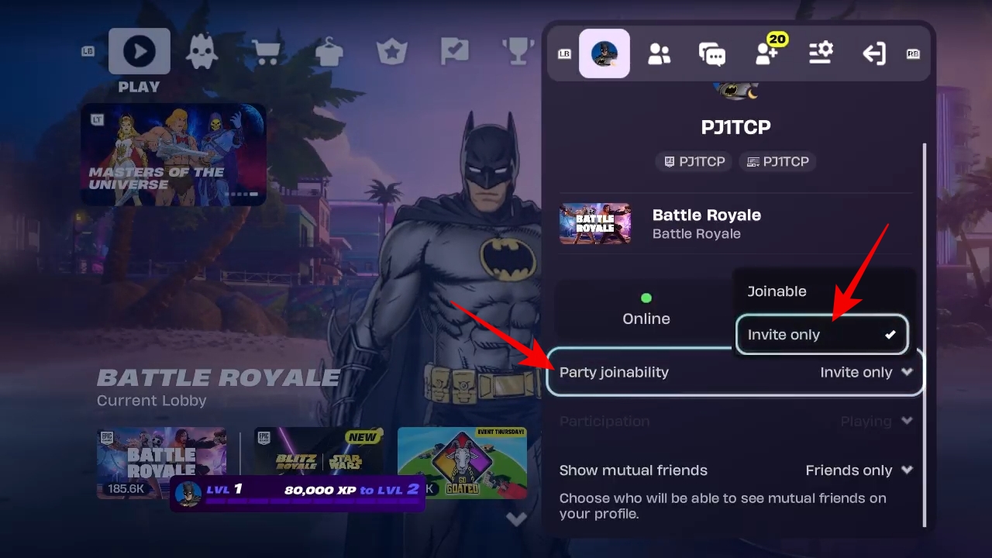Click the Battle Royale game title text
992x558 pixels.
coord(707,215)
